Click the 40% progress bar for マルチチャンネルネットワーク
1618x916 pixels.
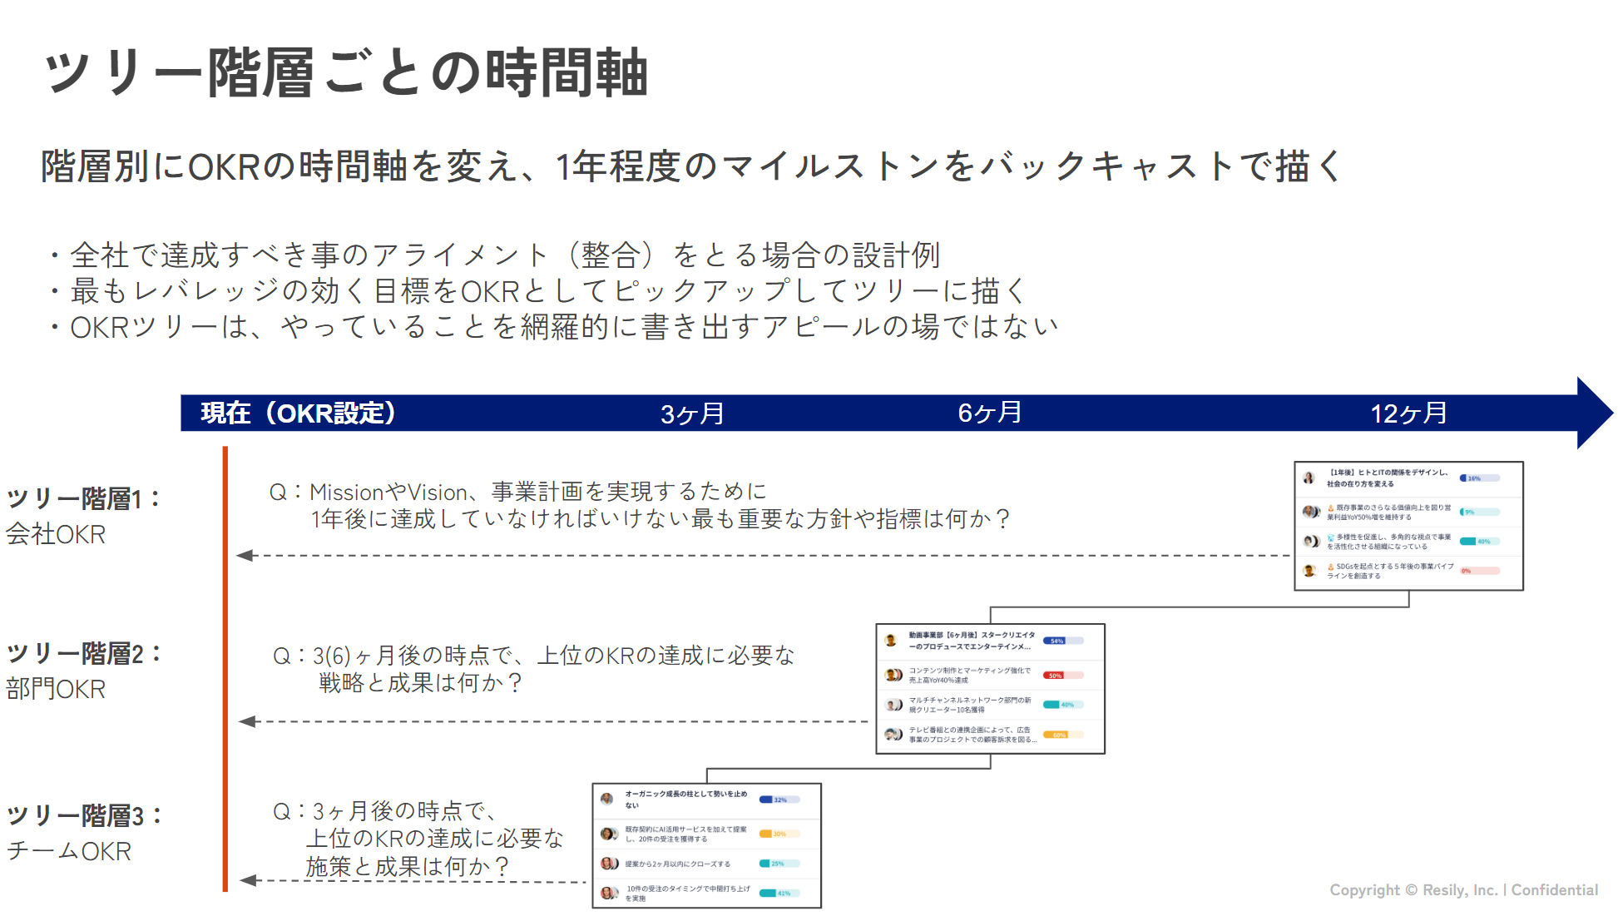pos(1063,705)
